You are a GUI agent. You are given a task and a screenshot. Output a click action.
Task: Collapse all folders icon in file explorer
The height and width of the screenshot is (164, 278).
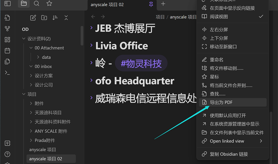tap(66, 18)
